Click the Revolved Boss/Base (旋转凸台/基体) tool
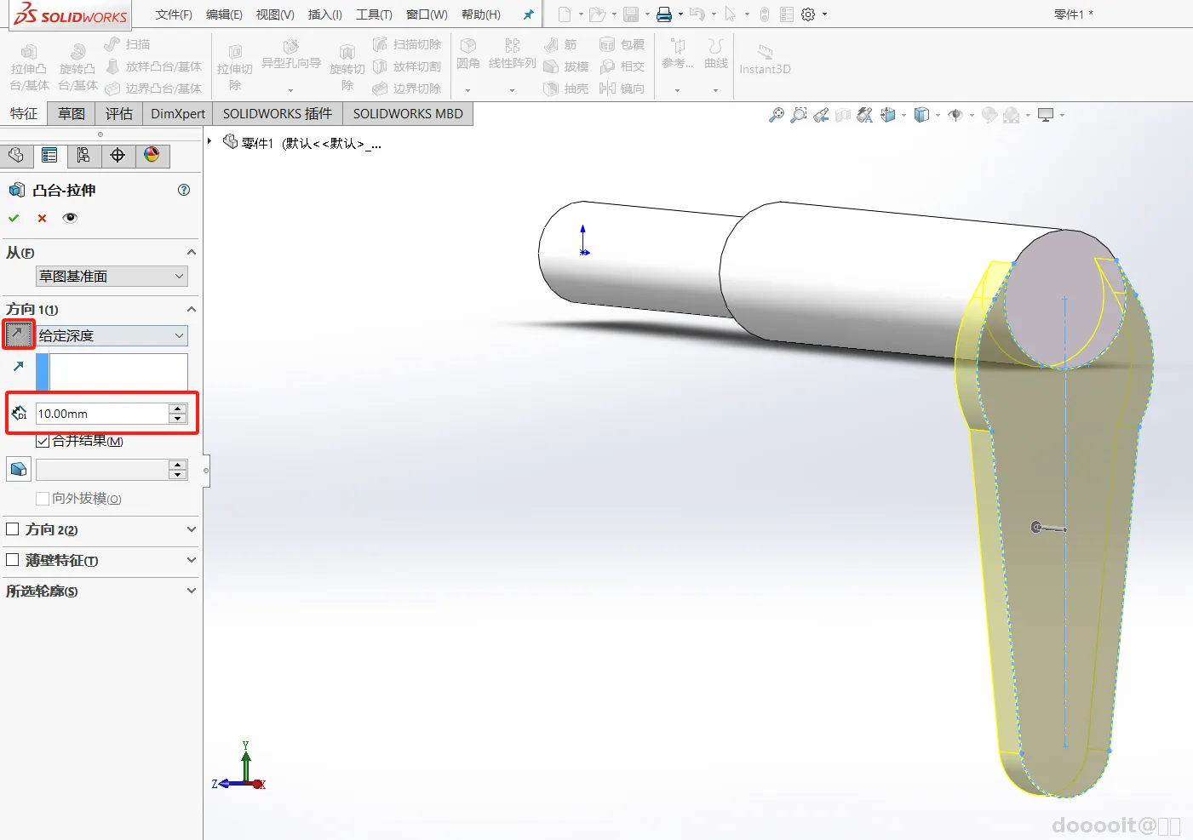 [77, 67]
